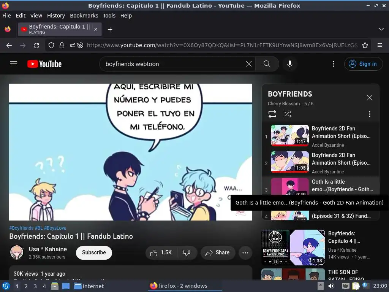Open the clipboard manager tray icon
The width and height of the screenshot is (389, 292).
pos(356,286)
